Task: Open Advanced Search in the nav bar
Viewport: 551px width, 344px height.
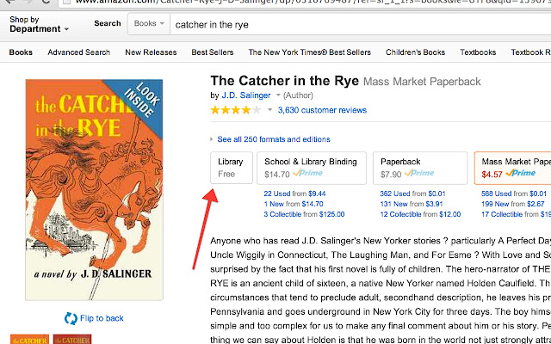Action: (x=78, y=52)
